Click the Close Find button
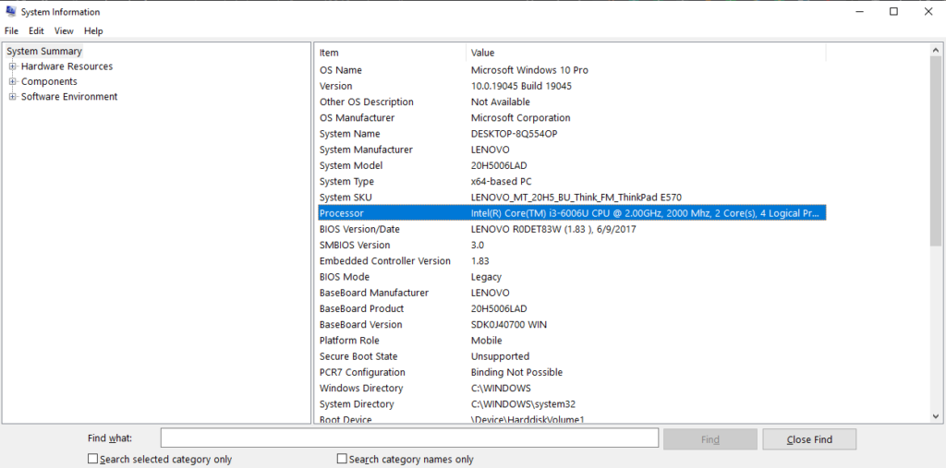Viewport: 946px width, 468px height. [809, 439]
